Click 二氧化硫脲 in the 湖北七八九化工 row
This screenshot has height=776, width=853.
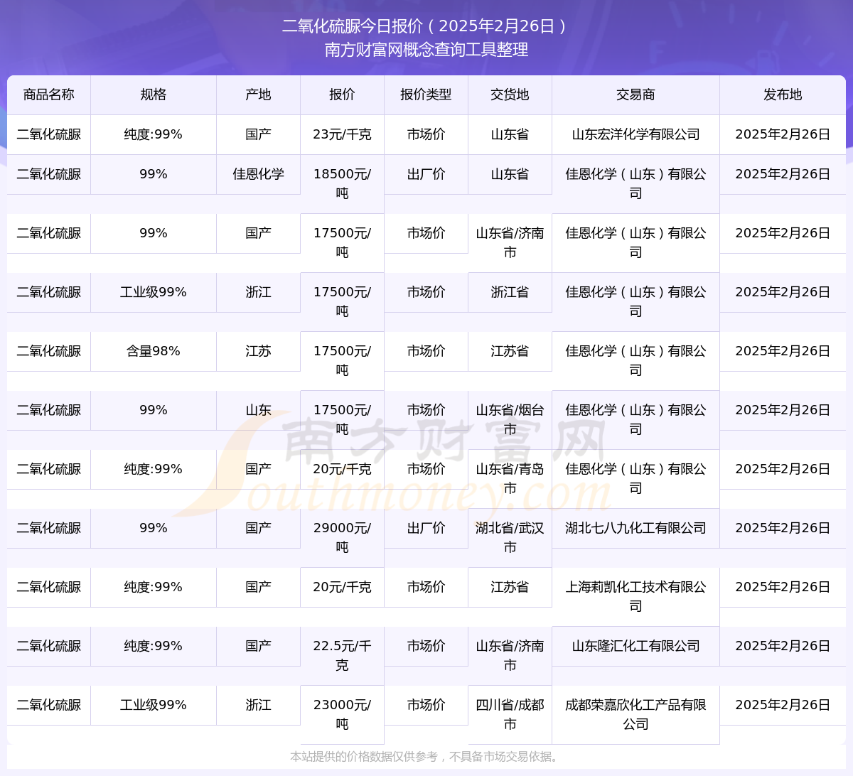49,528
